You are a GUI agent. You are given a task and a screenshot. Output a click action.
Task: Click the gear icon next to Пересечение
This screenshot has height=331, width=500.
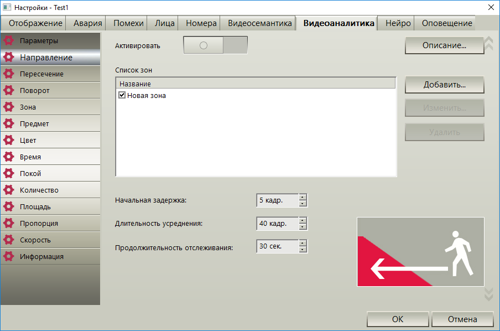(9, 74)
